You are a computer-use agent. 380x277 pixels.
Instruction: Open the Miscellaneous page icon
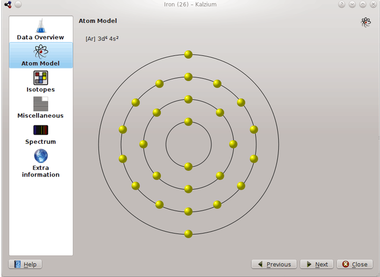click(x=41, y=104)
